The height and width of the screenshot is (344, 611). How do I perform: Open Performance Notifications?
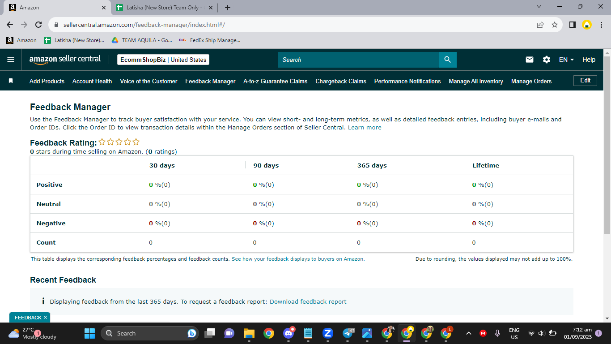tap(407, 81)
